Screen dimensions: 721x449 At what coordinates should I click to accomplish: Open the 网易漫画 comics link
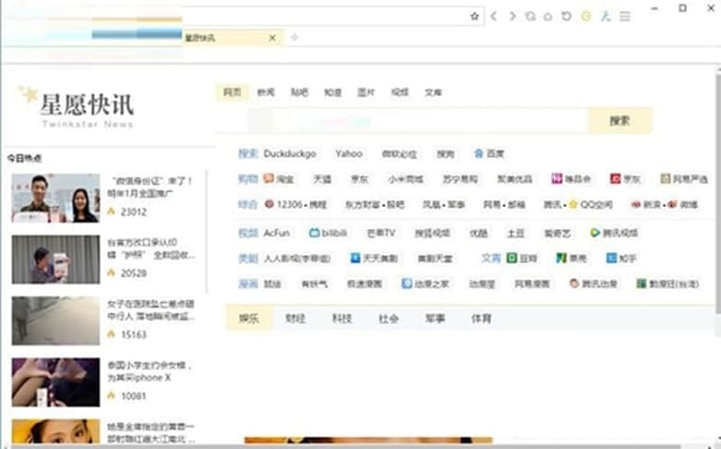[532, 284]
